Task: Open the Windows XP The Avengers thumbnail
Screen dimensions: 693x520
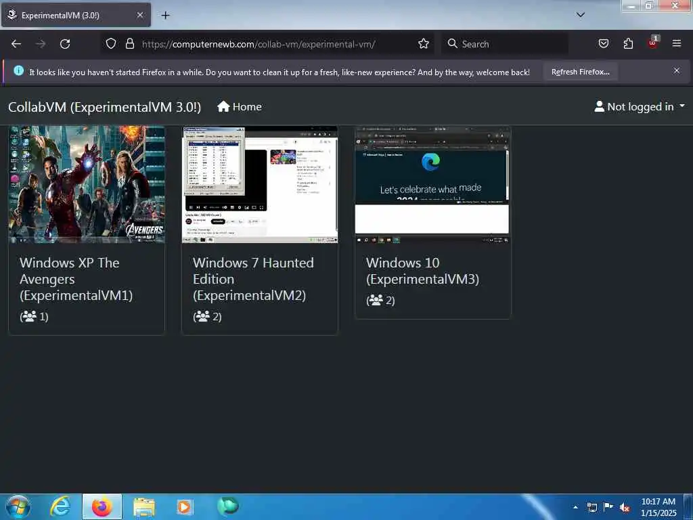Action: click(x=87, y=184)
